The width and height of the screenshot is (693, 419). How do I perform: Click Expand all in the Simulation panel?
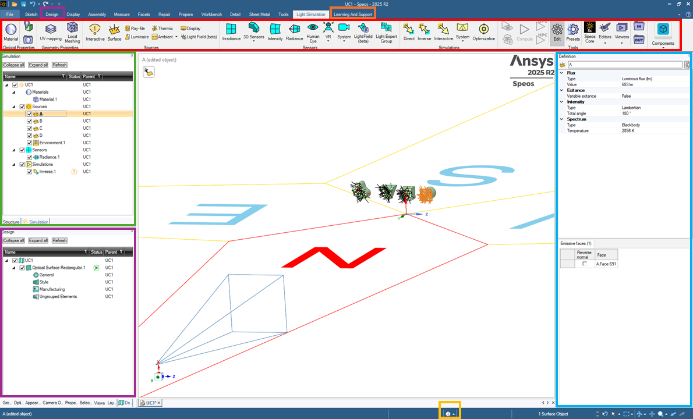[38, 65]
